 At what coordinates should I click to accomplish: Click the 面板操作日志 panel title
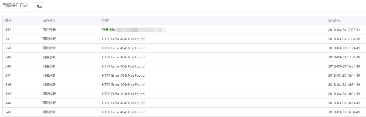[15, 6]
